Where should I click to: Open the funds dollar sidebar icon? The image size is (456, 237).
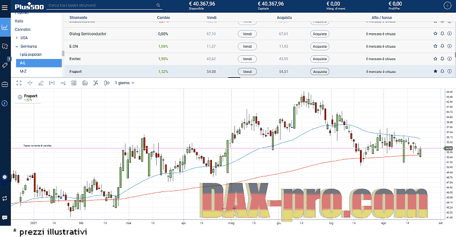(5, 103)
